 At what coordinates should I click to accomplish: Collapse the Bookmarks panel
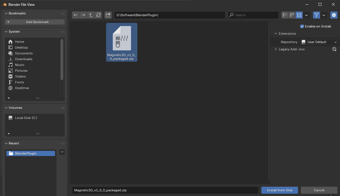(x=6, y=13)
